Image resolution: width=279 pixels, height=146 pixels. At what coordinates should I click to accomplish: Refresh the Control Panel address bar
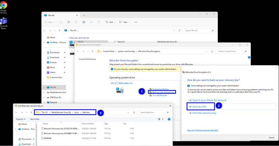click(x=212, y=52)
